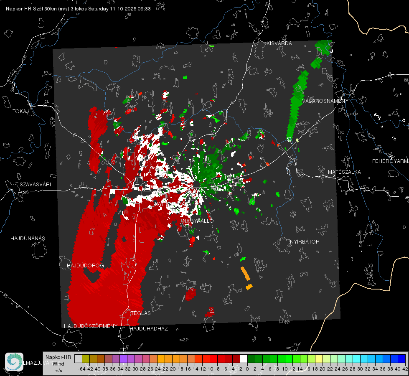
Task: Click the HAJDÚHADHÁZ label
Action: tap(149, 328)
